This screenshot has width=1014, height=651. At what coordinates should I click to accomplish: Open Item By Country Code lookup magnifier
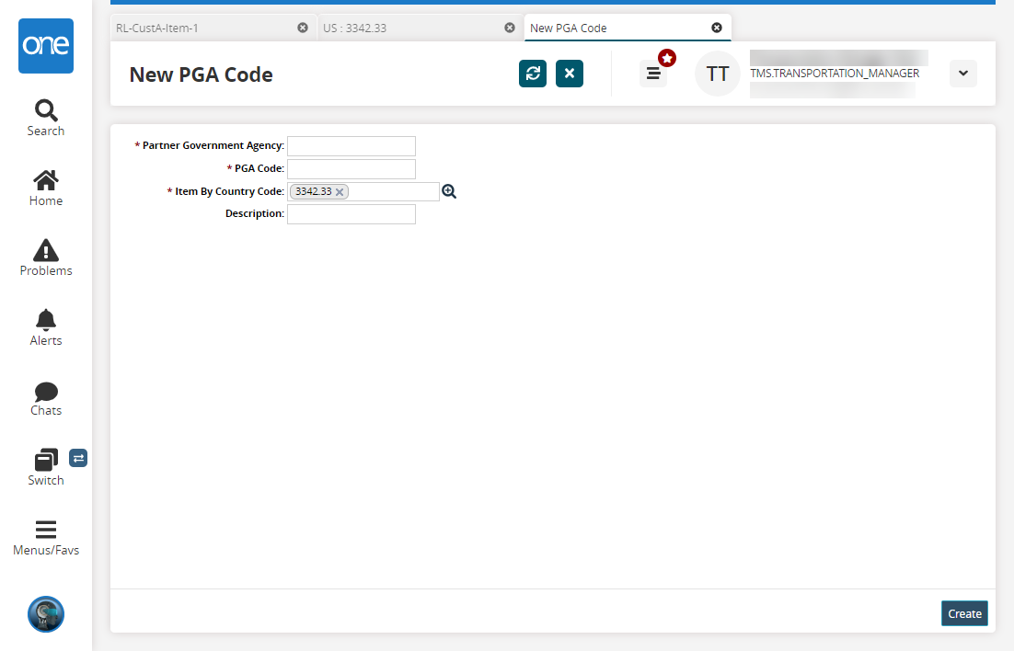[449, 191]
